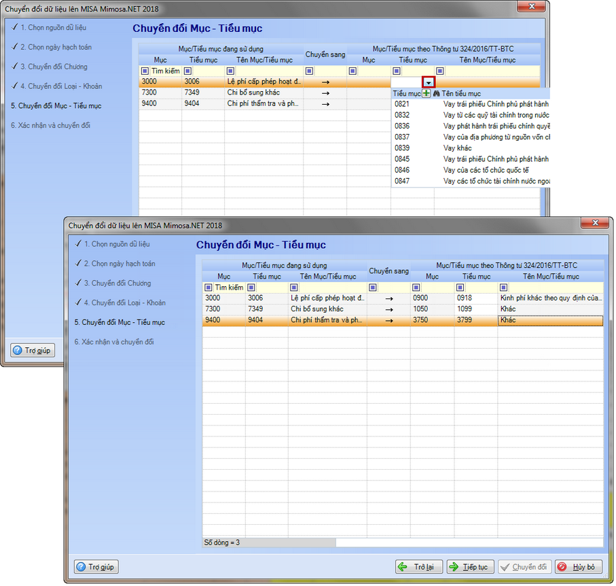616x586 pixels.
Task: Click the filter icon under front Chuyển sang column
Action: tap(373, 288)
